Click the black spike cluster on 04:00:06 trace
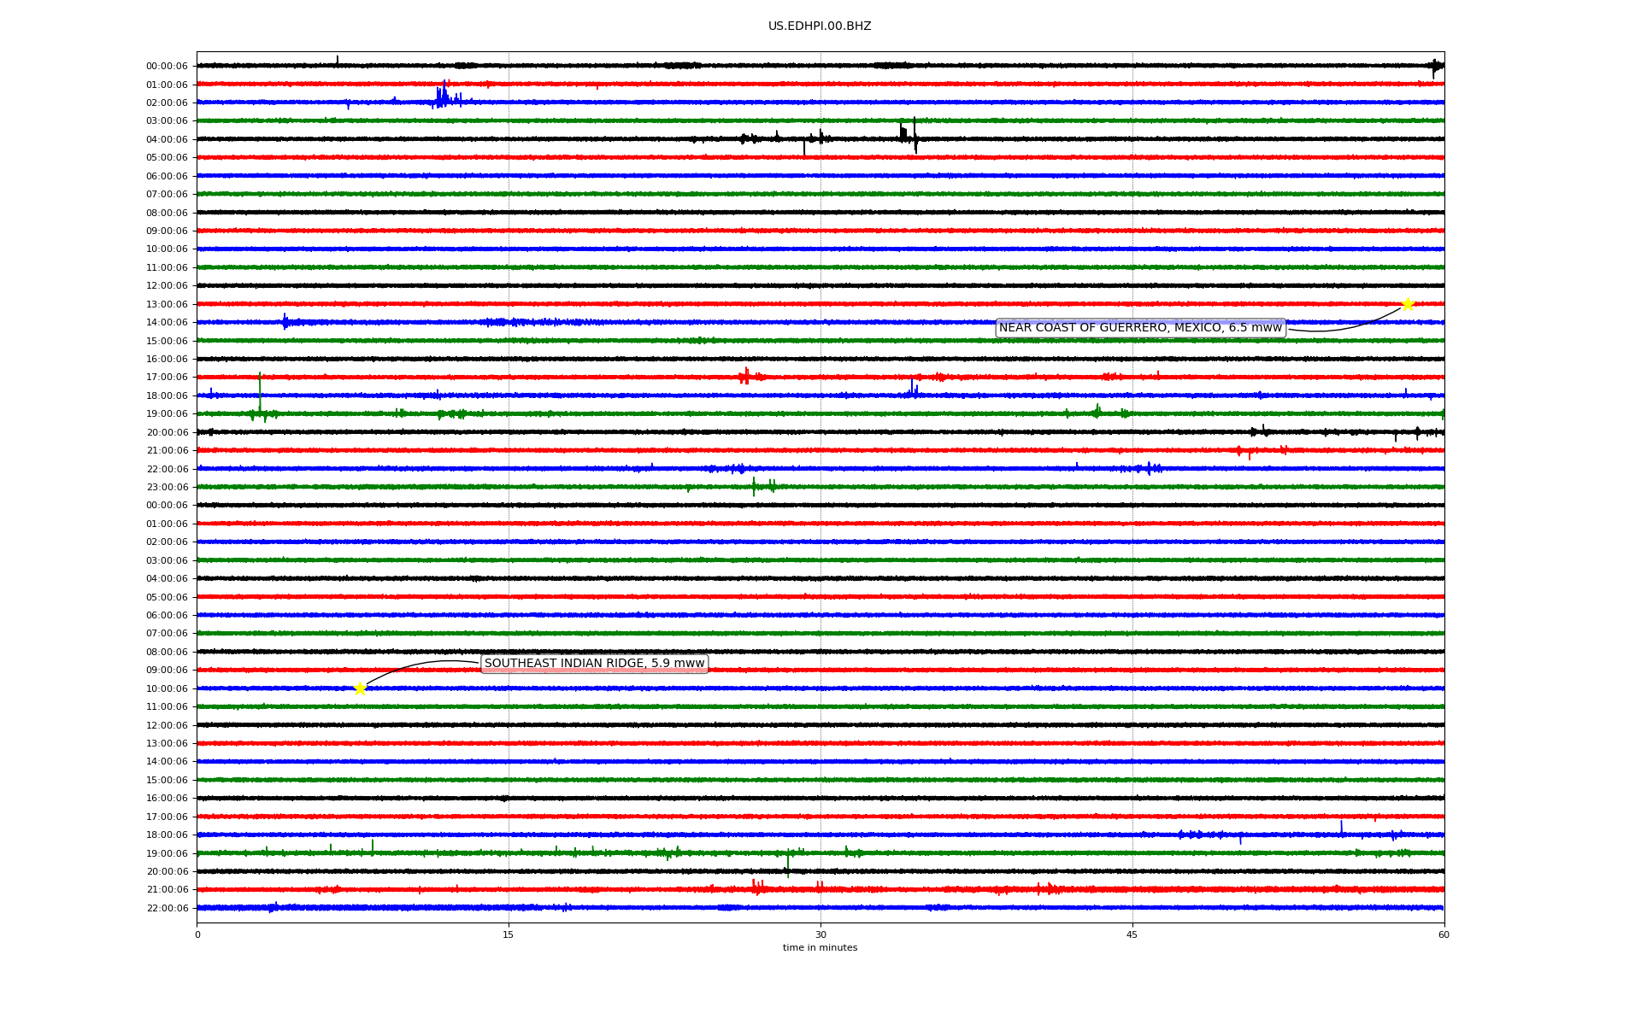This screenshot has width=1641, height=1025. [908, 135]
